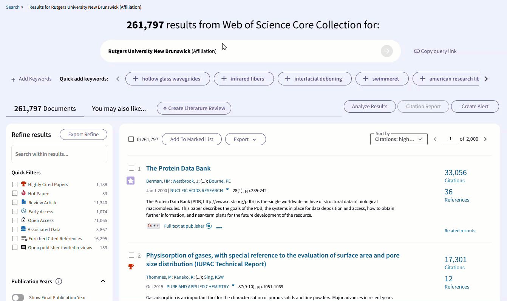Click Analyze Results button
507x301 pixels.
(369, 106)
